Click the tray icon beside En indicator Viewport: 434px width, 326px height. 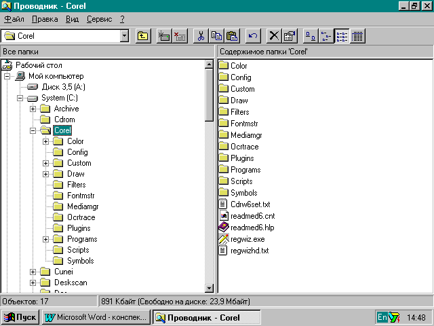[394, 317]
